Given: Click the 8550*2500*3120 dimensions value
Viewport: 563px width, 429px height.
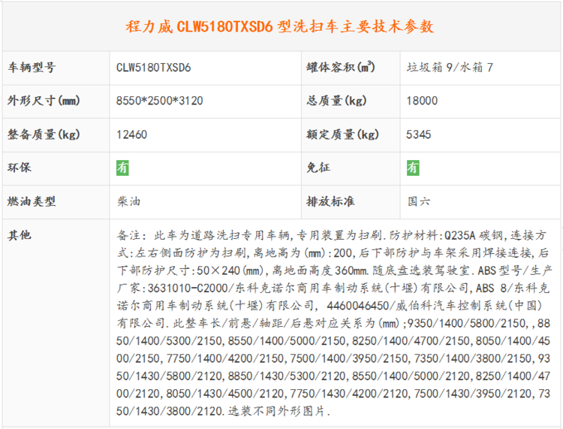Looking at the screenshot, I should 160,101.
